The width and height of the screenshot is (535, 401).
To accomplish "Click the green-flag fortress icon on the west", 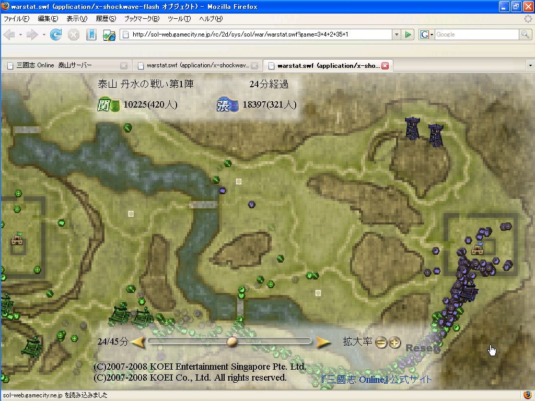I will pyautogui.click(x=17, y=238).
